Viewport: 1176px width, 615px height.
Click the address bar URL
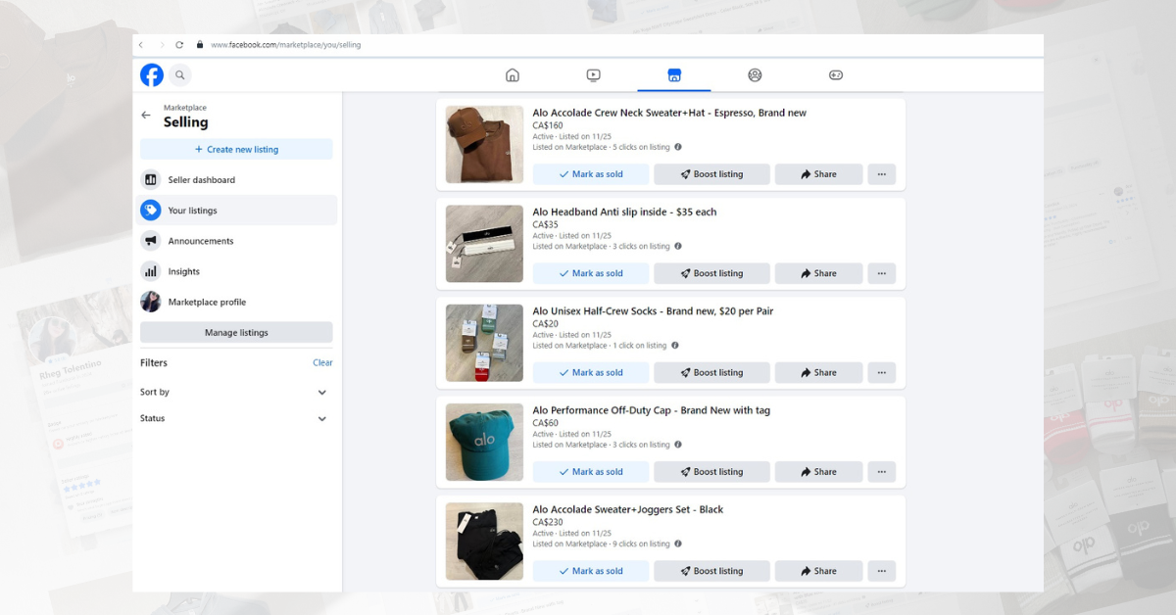[285, 45]
